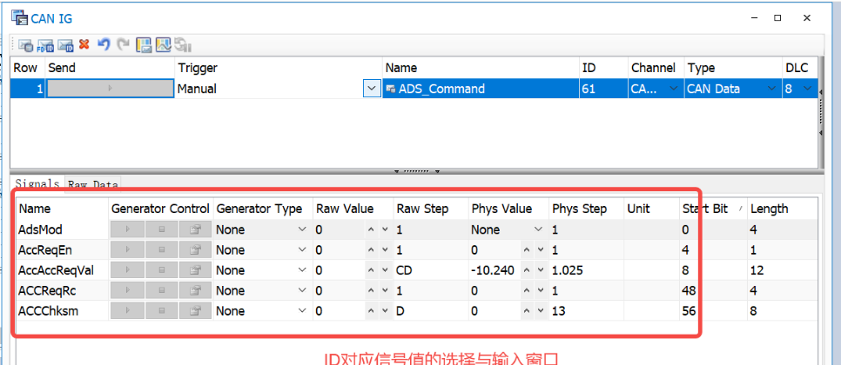Increase Raw Value of AdsMod
Image resolution: width=841 pixels, height=365 pixels.
(371, 229)
